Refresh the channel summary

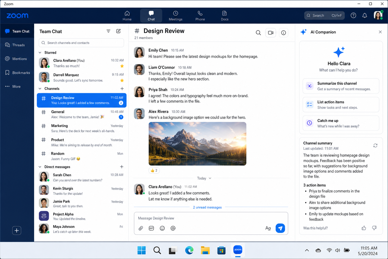(375, 145)
